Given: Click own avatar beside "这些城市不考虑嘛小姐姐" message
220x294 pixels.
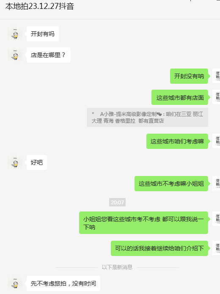Looking at the screenshot, I should point(216,183).
